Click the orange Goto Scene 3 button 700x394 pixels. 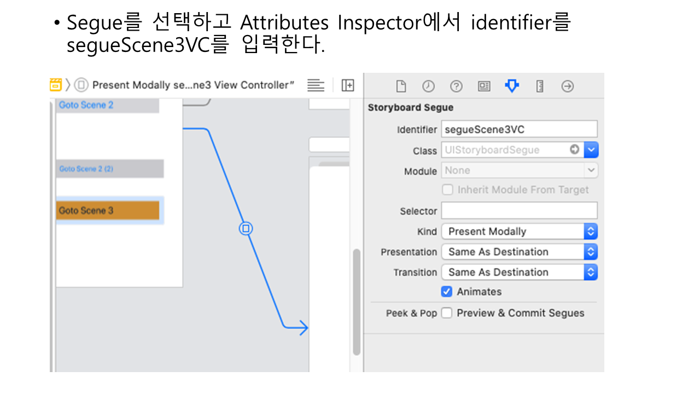108,211
